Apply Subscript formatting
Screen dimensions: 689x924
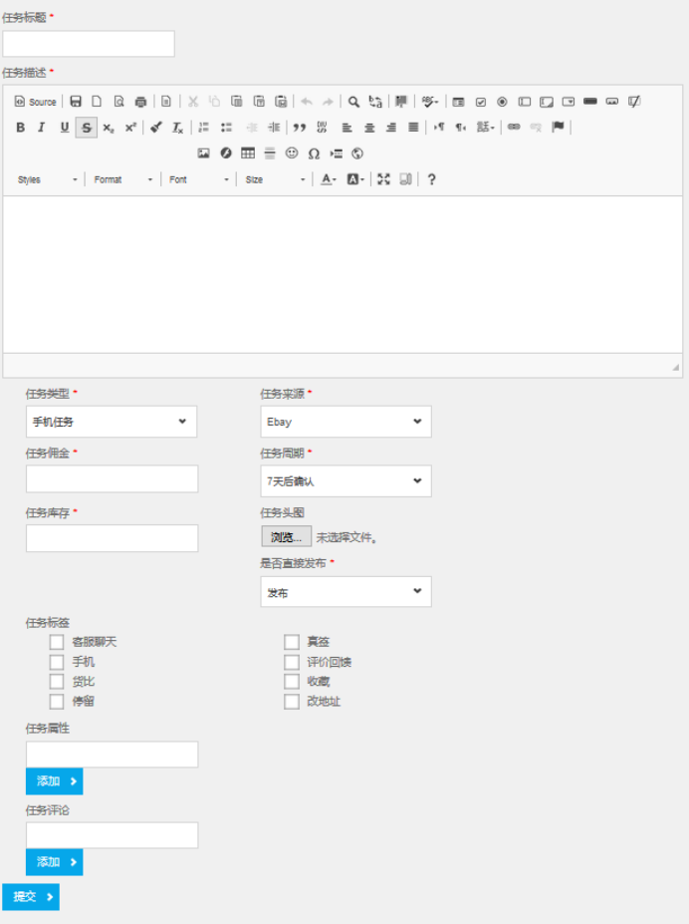[109, 128]
